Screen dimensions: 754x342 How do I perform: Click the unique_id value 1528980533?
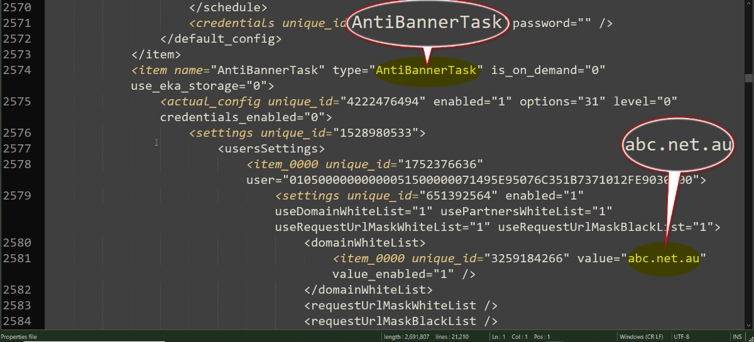376,133
